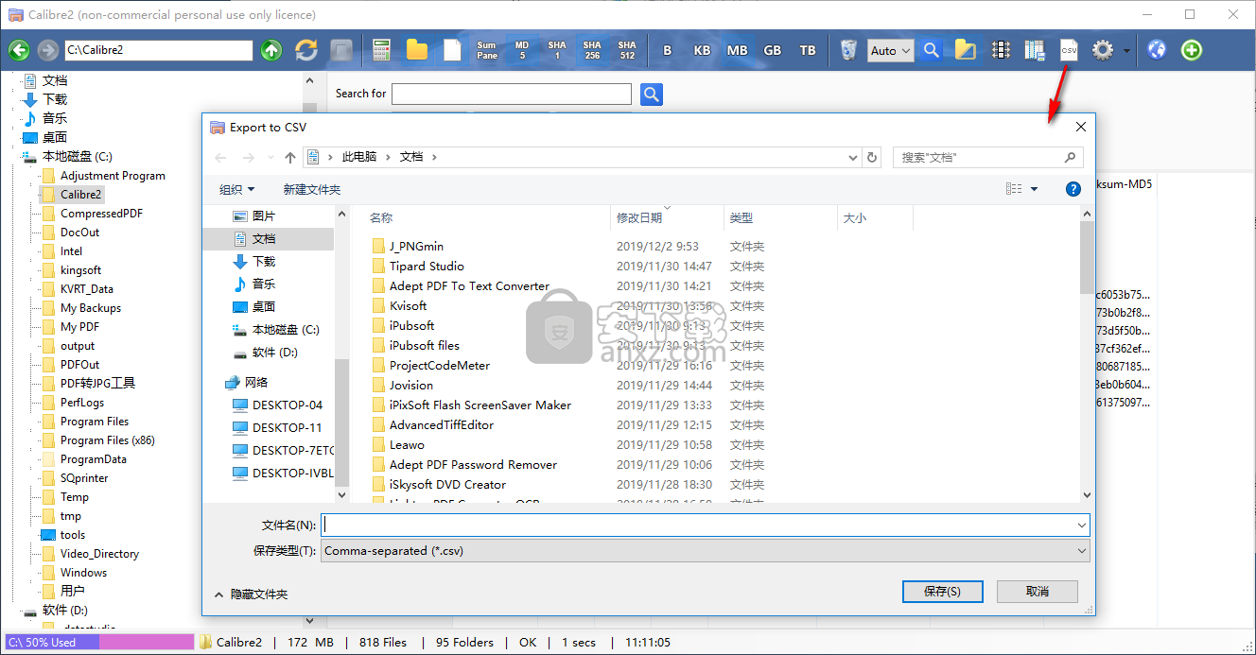Select the AdvancedTiffEditor folder
The height and width of the screenshot is (655, 1256).
442,425
